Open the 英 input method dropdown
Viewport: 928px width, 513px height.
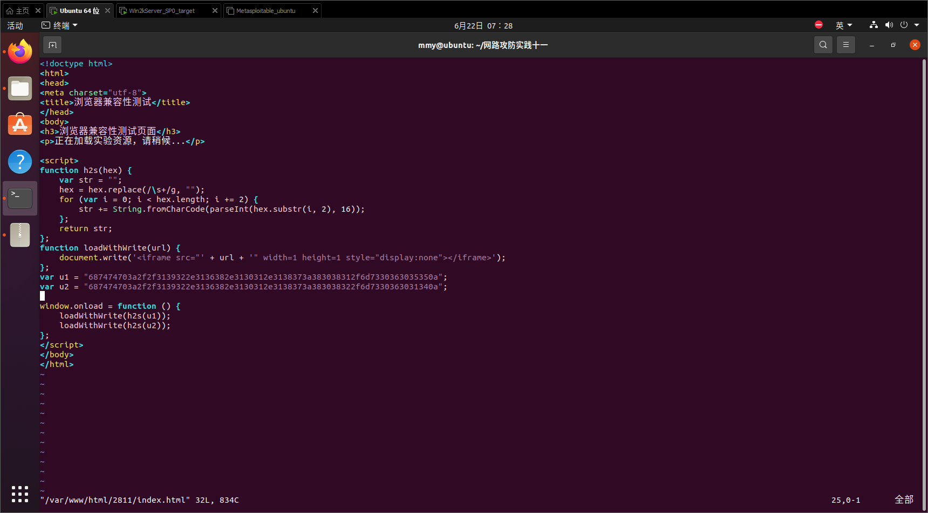tap(844, 25)
